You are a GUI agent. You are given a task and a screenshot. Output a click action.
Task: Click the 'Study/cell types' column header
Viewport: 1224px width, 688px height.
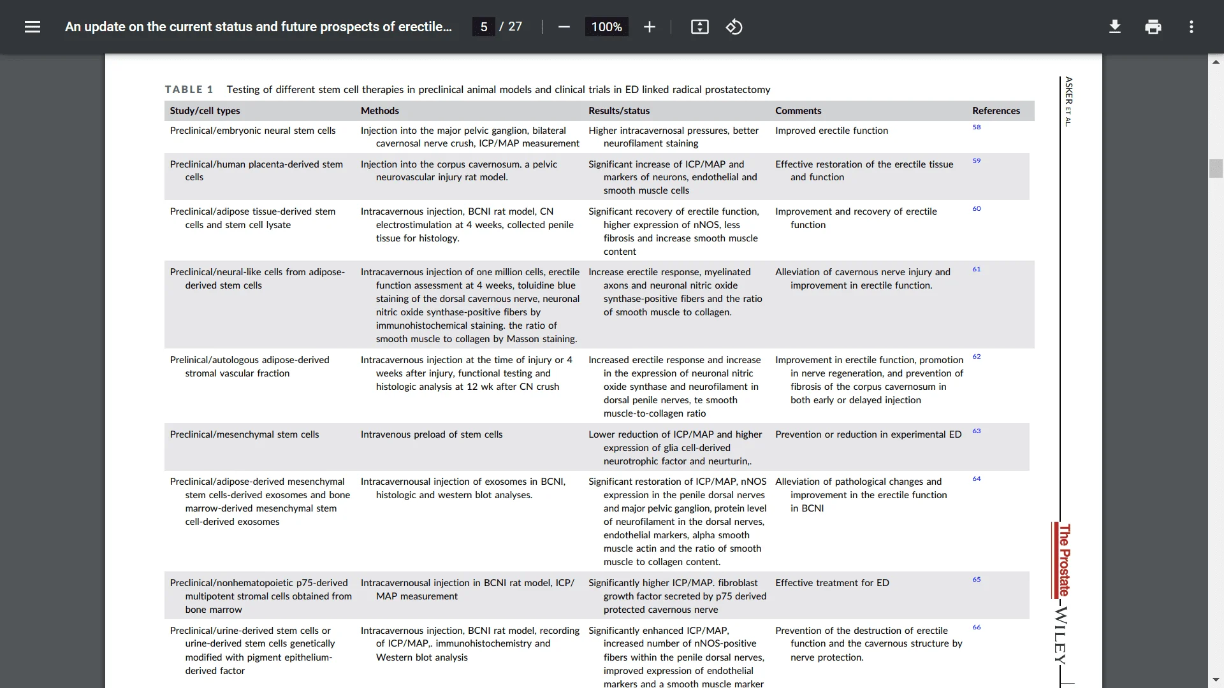pyautogui.click(x=205, y=110)
